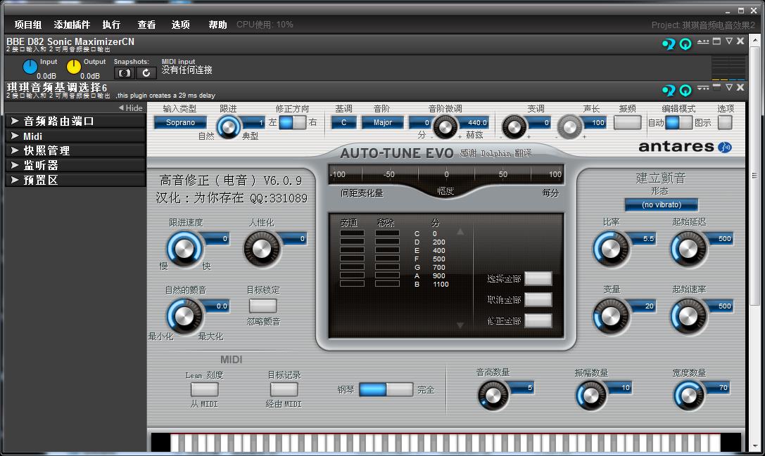Open the triangle menu on BBE D82 plugin row
This screenshot has height=456, width=765.
click(x=729, y=41)
